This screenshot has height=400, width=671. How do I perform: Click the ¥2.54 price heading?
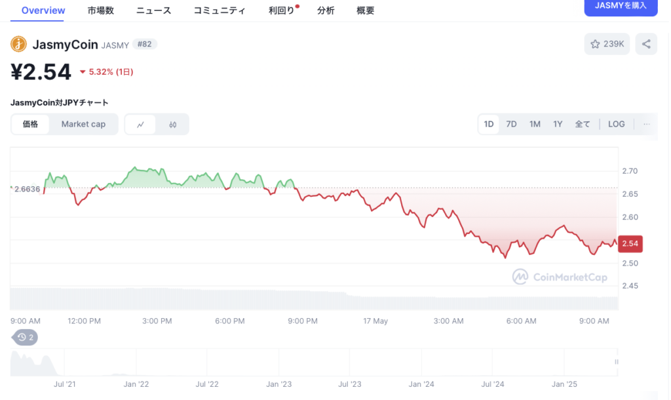click(x=41, y=71)
